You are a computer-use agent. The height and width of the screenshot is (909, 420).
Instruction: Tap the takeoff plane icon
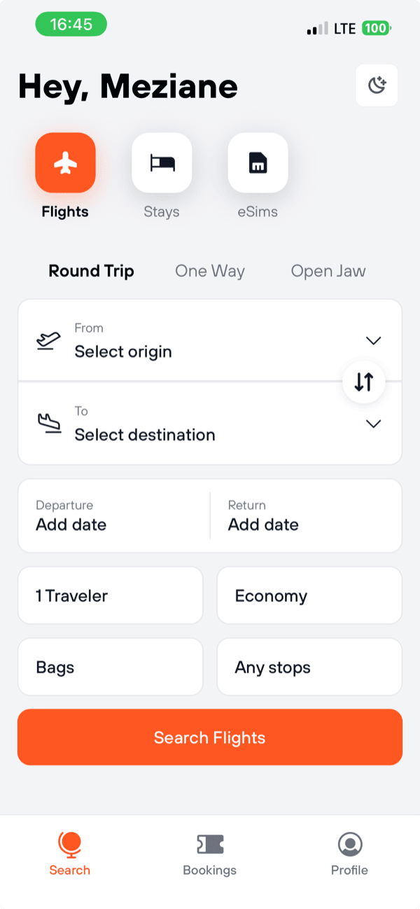click(48, 341)
